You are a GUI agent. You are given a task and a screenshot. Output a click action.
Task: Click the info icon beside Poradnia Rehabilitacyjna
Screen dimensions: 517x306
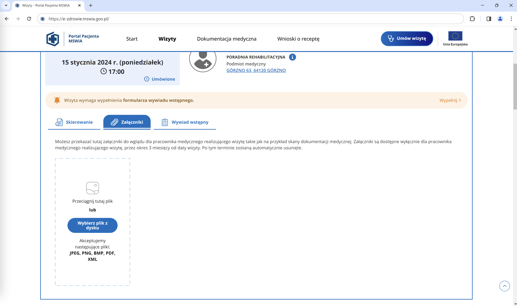(x=292, y=57)
